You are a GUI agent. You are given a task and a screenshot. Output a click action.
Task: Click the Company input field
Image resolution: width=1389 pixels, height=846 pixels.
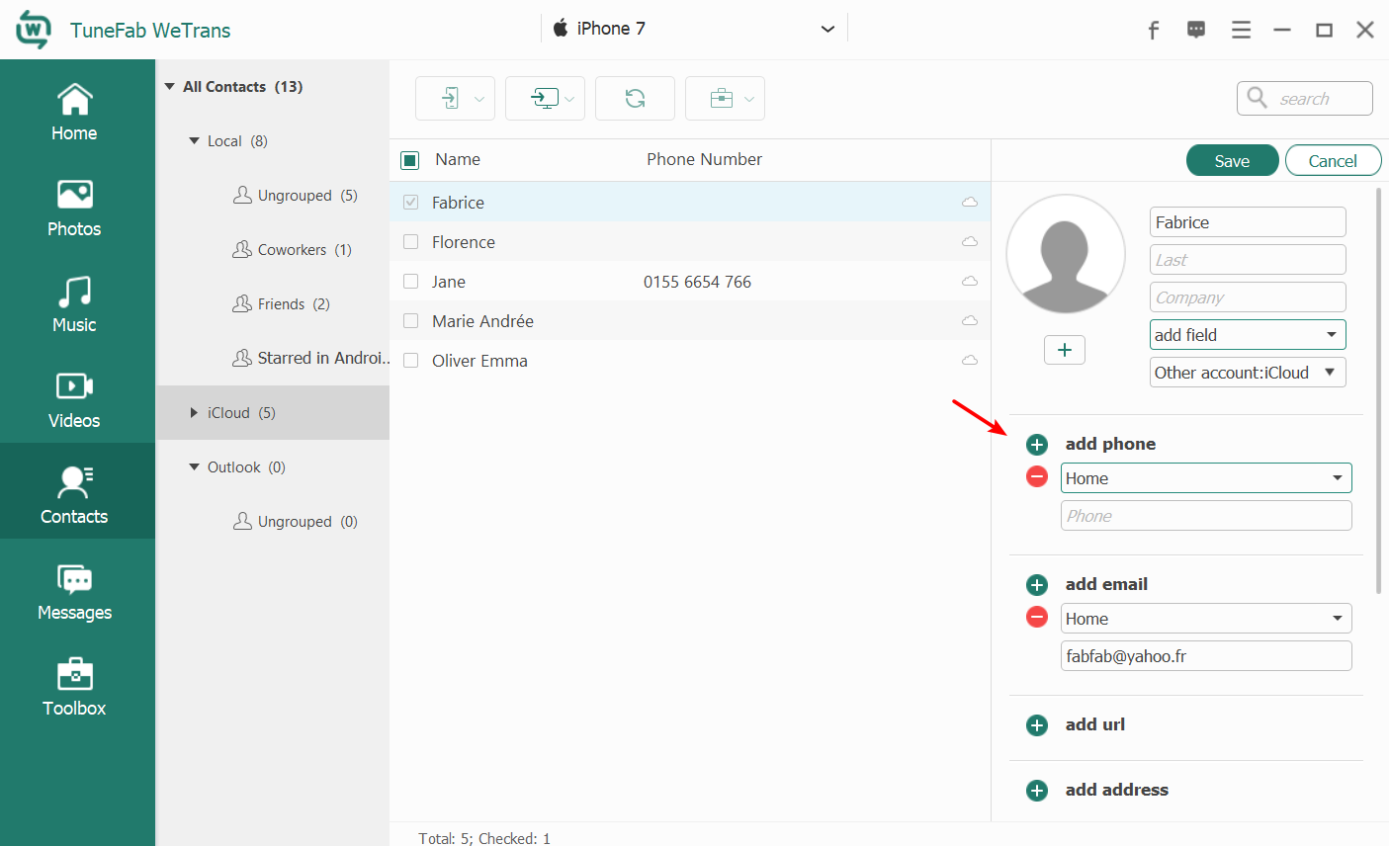tap(1248, 297)
